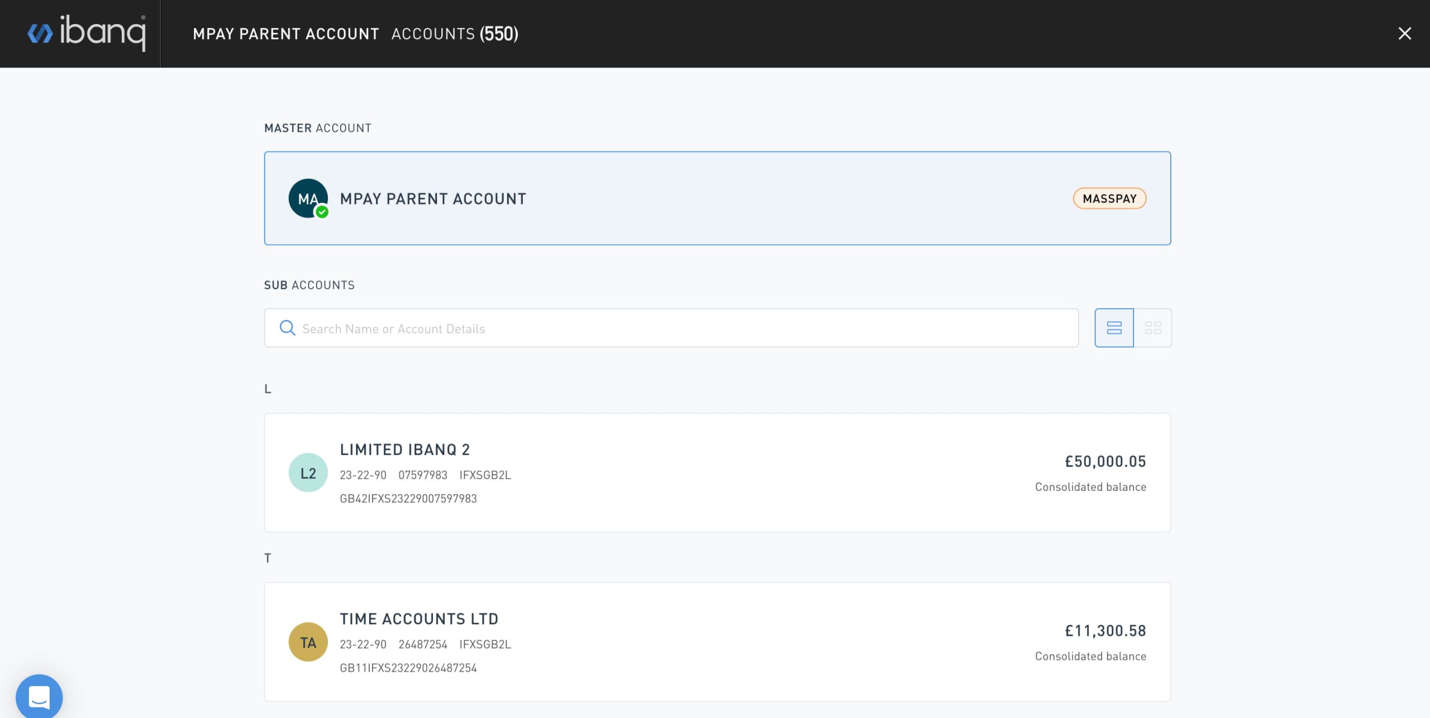Viewport: 1430px width, 718px height.
Task: Click the MASTER ACCOUNT section heading
Action: click(317, 128)
